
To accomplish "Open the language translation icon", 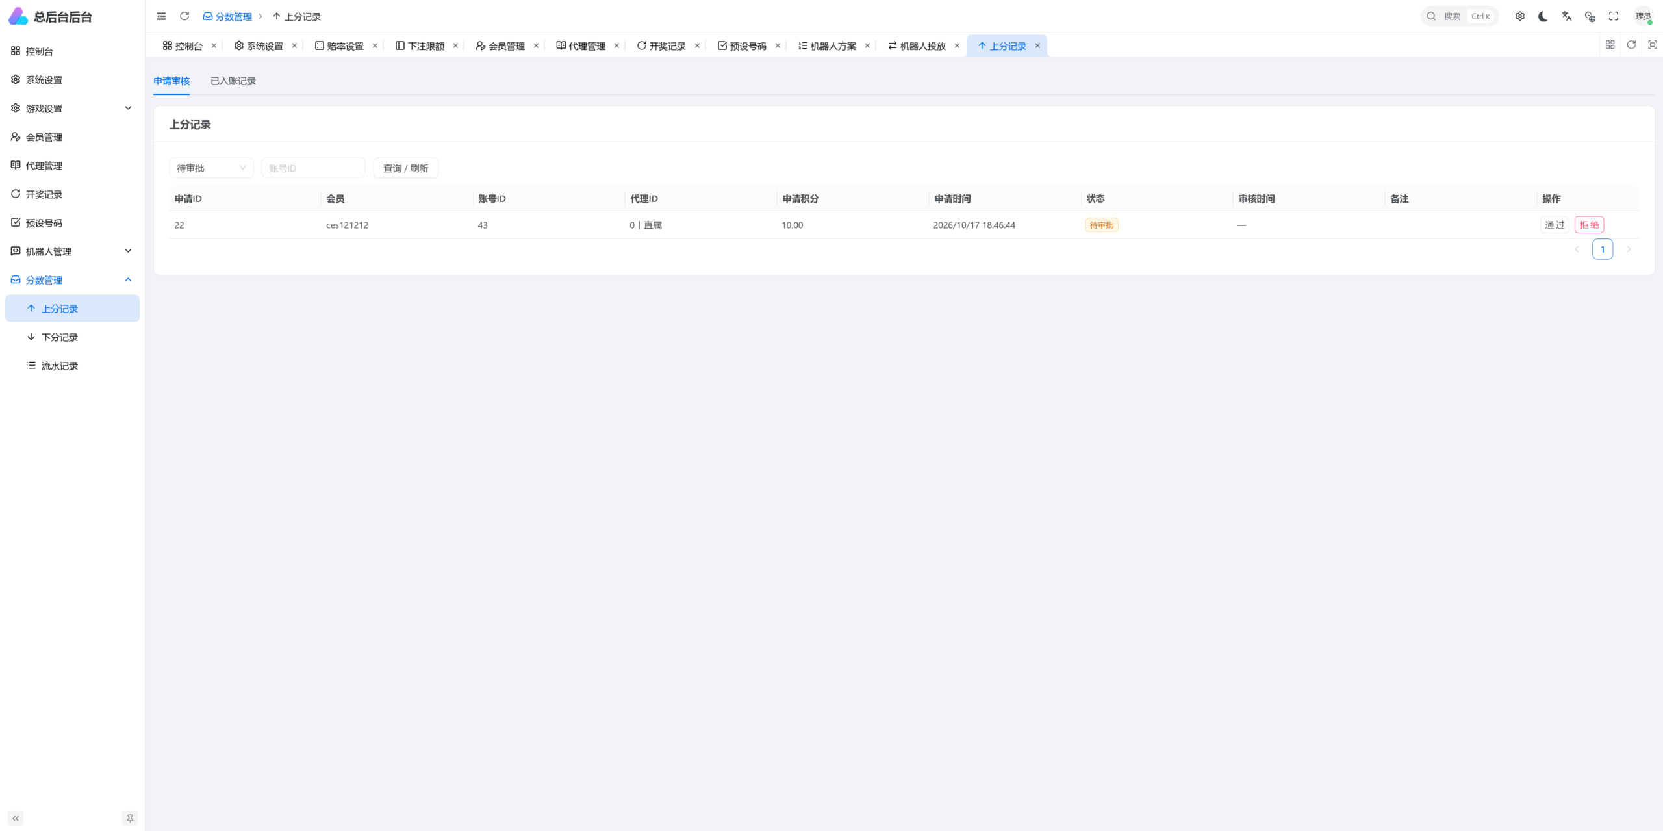I will coord(1567,16).
